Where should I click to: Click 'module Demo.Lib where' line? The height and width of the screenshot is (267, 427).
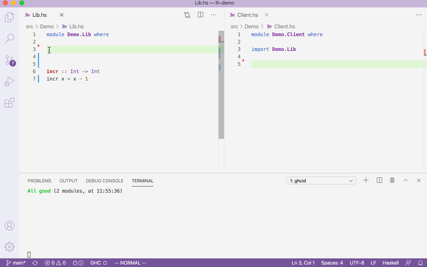click(78, 35)
